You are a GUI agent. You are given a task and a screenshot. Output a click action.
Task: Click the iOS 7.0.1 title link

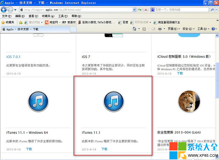(13, 57)
